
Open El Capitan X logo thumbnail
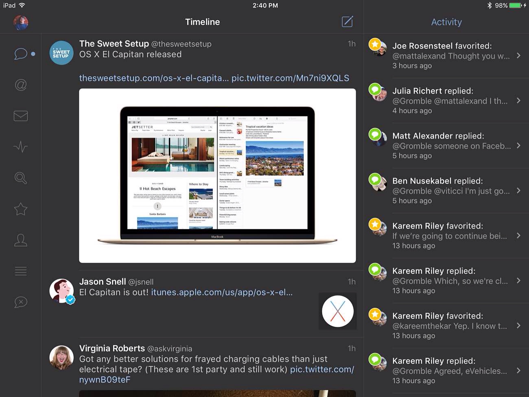(337, 311)
